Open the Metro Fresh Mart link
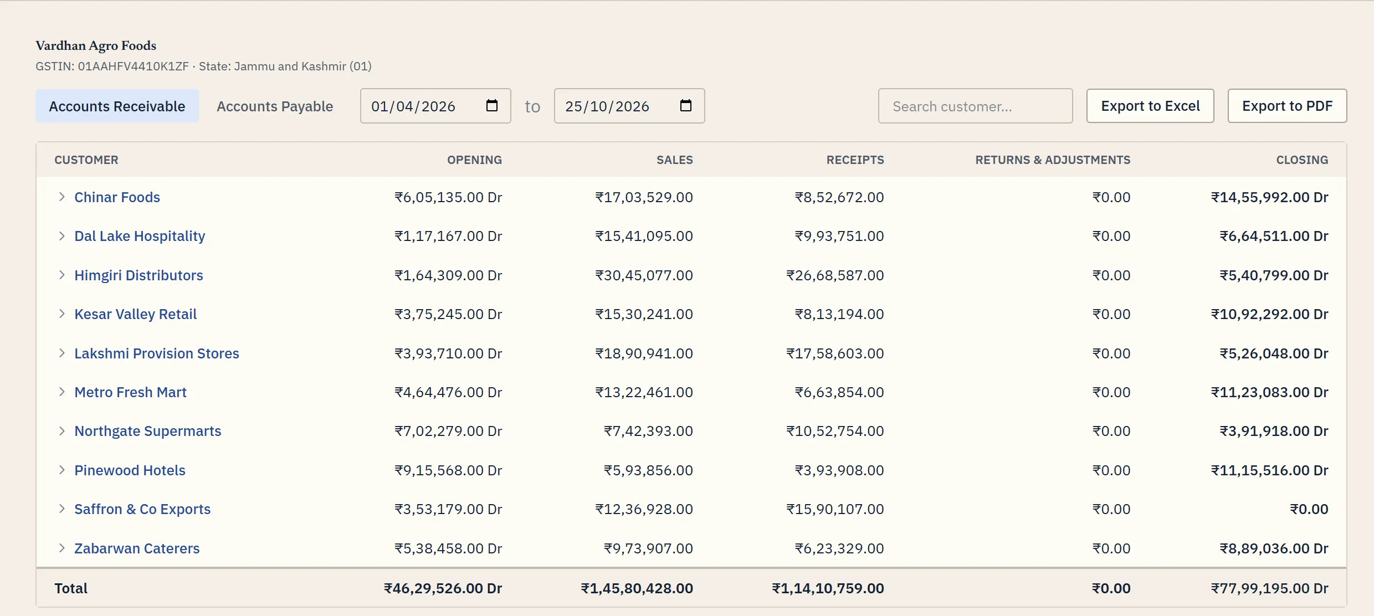Image resolution: width=1374 pixels, height=616 pixels. pyautogui.click(x=130, y=392)
